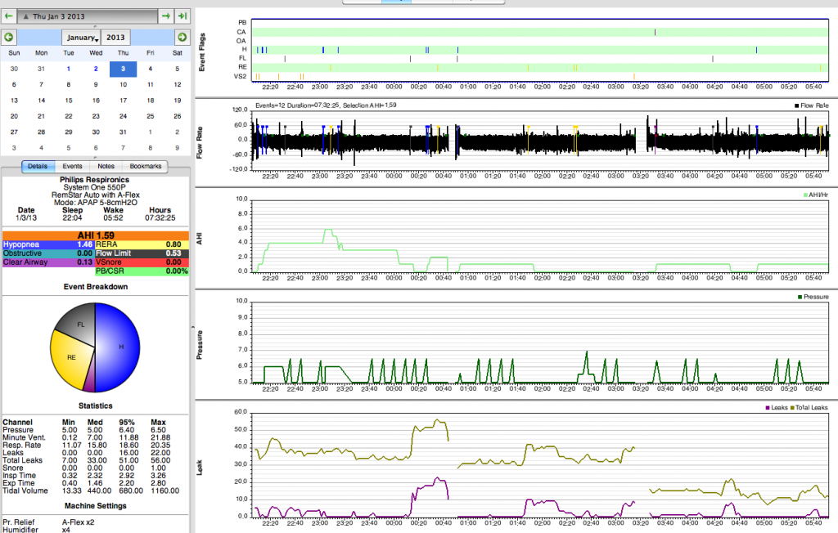Click the purple Leaks legend entry

coord(777,407)
